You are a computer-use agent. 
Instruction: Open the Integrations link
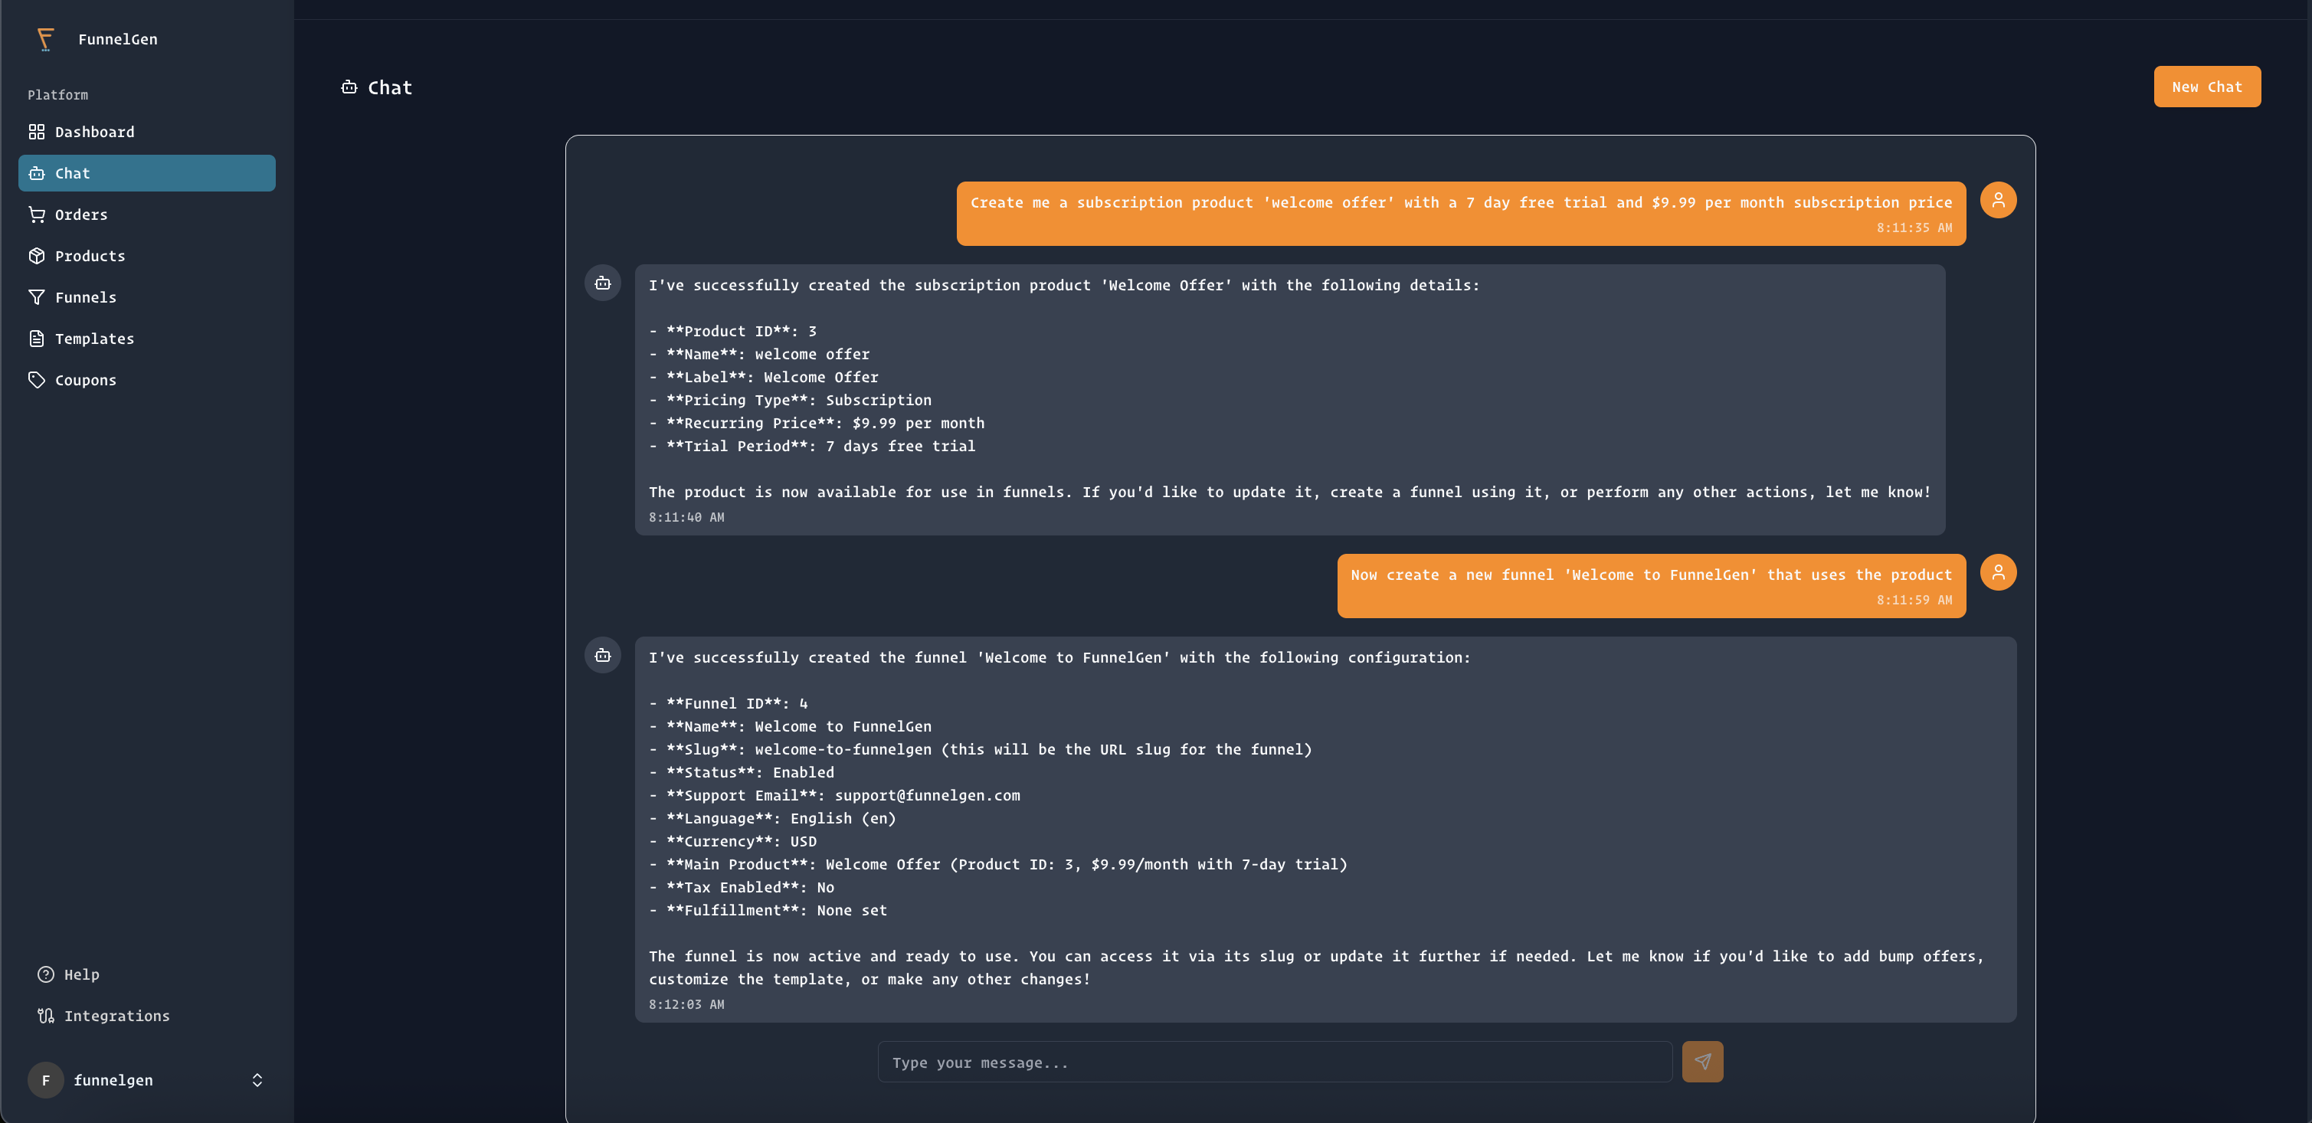[x=116, y=1015]
